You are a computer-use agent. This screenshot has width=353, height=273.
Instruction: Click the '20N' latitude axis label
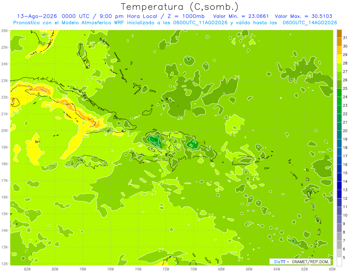pyautogui.click(x=4, y=130)
